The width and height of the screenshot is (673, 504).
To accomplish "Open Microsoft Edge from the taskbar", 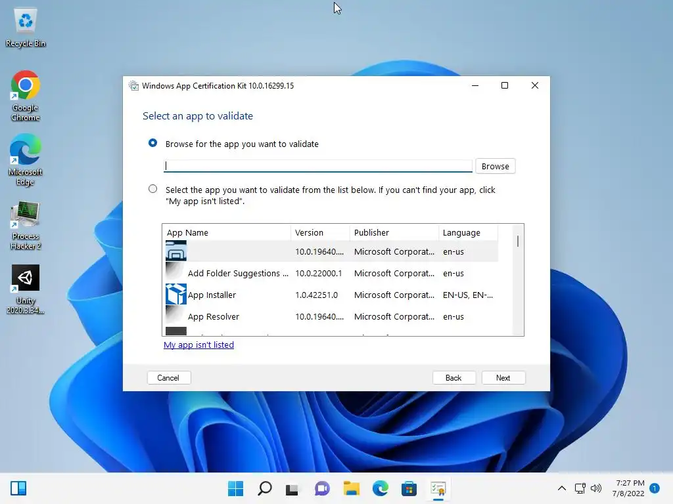I will click(381, 488).
